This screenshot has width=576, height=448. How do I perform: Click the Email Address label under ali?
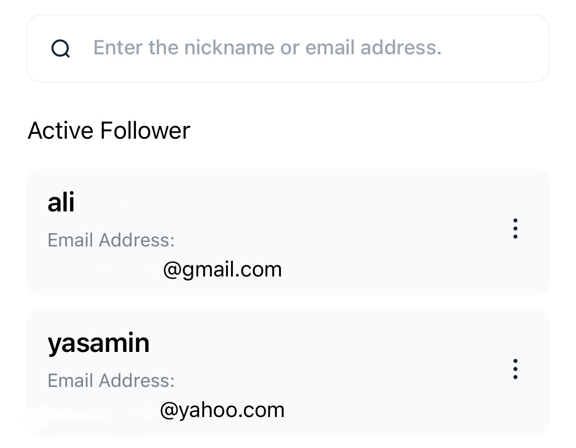(111, 240)
